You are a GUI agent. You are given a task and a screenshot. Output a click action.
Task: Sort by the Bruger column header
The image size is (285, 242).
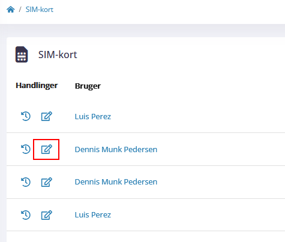(88, 86)
